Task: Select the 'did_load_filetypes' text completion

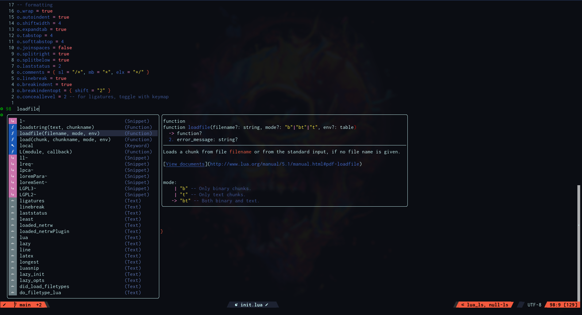Action: pyautogui.click(x=83, y=287)
